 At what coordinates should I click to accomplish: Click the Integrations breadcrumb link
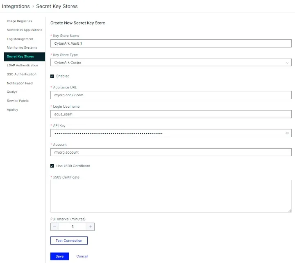click(16, 7)
